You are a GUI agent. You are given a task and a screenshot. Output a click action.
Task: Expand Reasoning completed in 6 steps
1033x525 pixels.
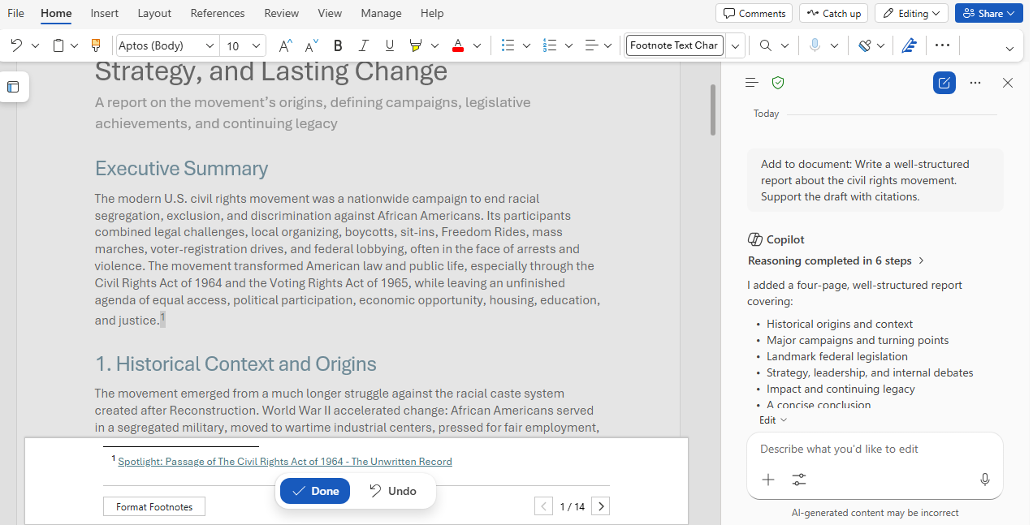pos(836,260)
